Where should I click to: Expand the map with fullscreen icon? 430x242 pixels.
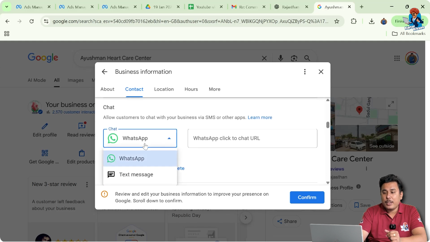click(x=391, y=104)
